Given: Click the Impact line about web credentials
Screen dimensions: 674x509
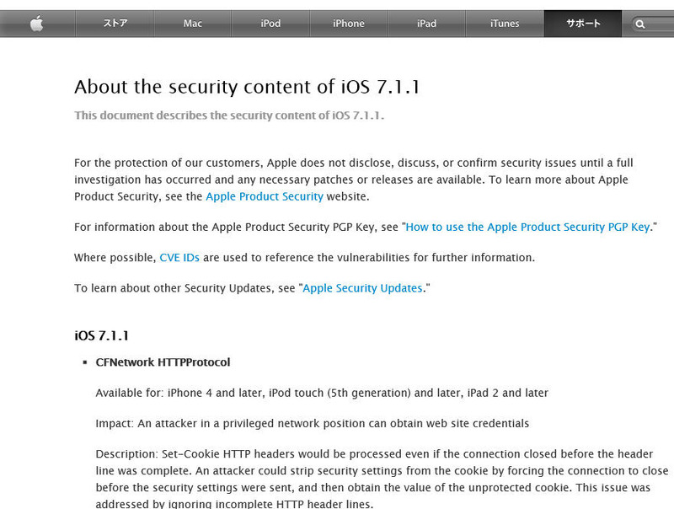Looking at the screenshot, I should pos(312,423).
